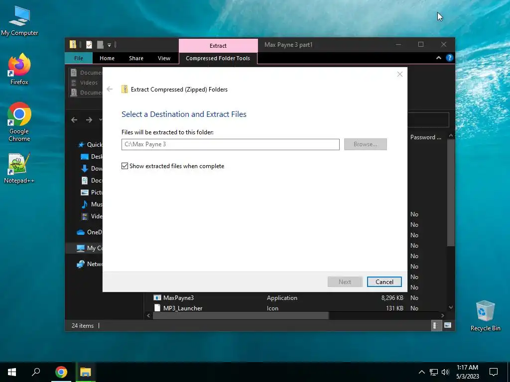Screen dimensions: 510x382
Task: Open the Documents folder in the navigation pane
Action: pos(92,180)
